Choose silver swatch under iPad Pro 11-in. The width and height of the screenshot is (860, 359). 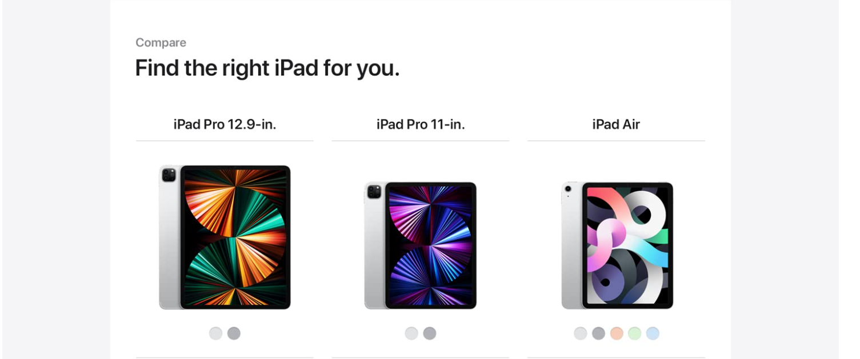pyautogui.click(x=411, y=333)
